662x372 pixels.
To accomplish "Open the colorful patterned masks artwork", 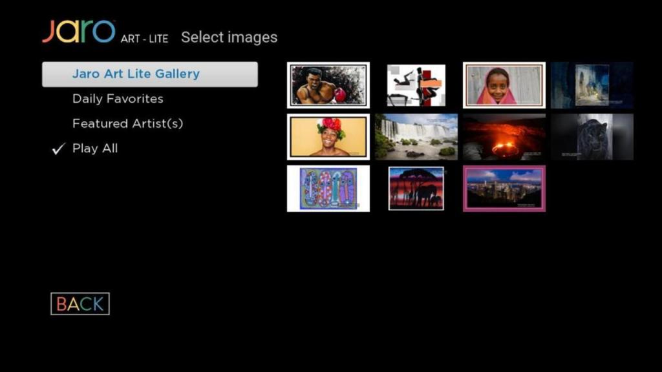I will click(x=328, y=189).
